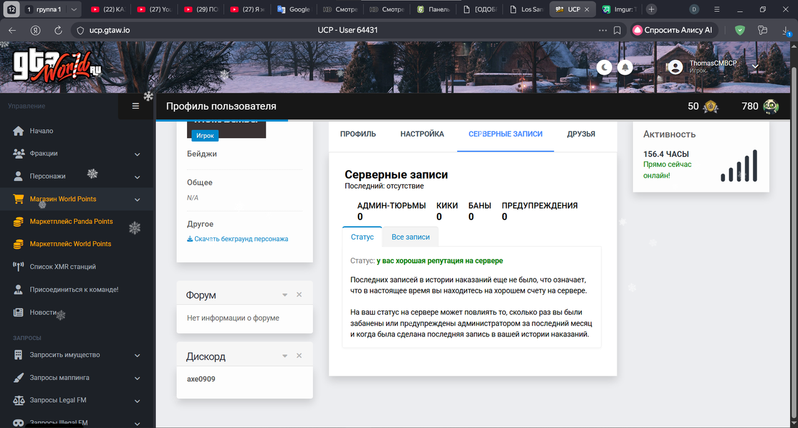This screenshot has height=428, width=798.
Task: Switch to the ДРУЗЬЯ tab
Action: click(581, 134)
